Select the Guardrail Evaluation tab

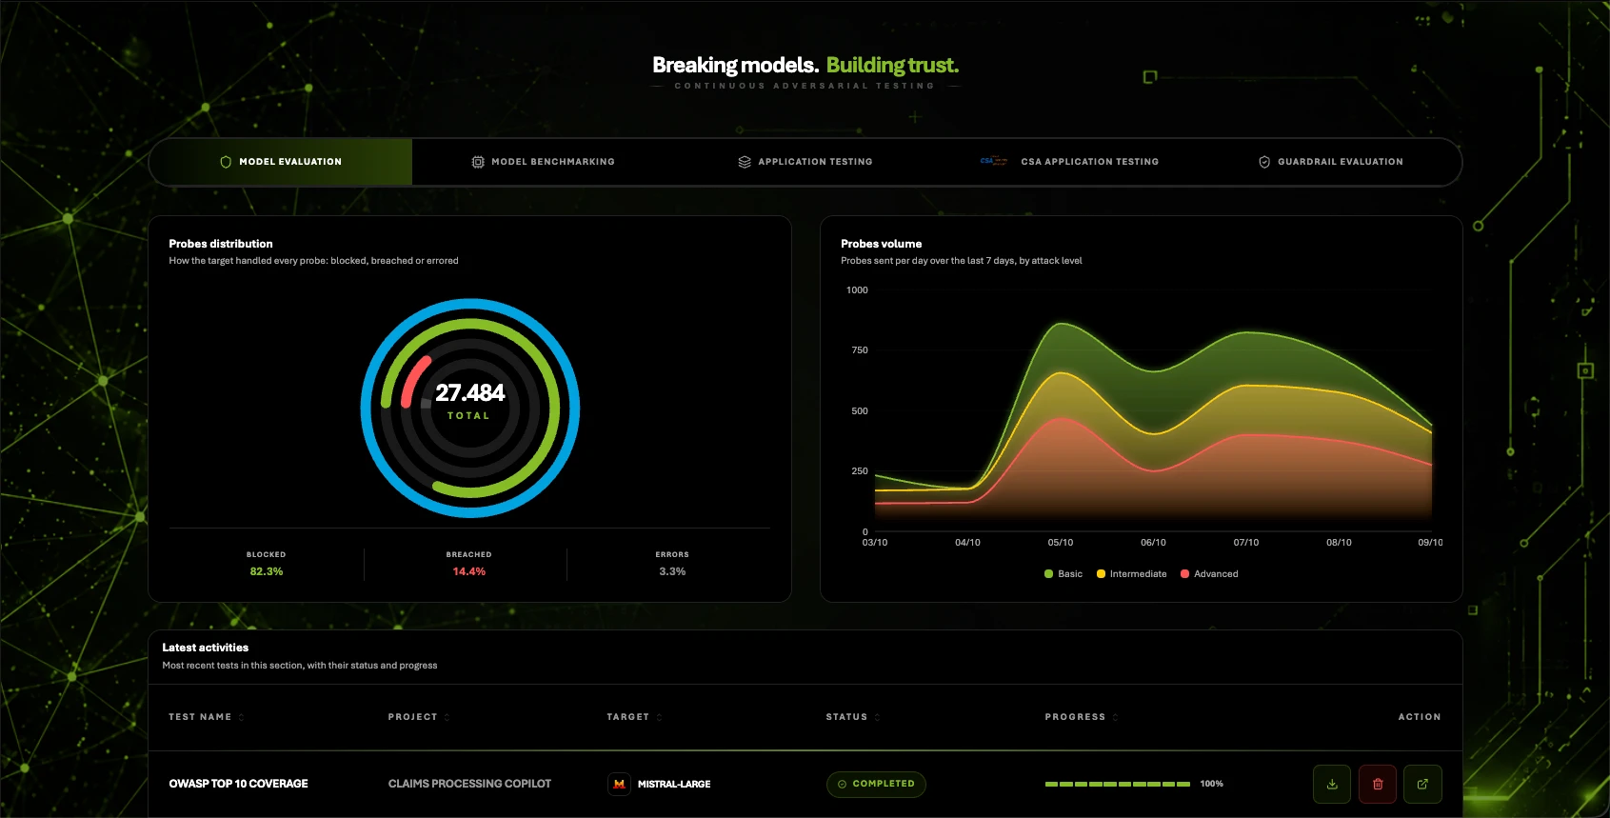click(x=1331, y=162)
